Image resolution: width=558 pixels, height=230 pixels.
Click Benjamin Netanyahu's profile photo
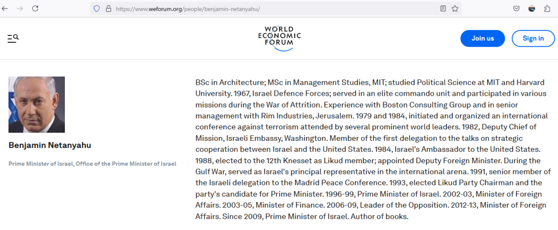tap(37, 104)
